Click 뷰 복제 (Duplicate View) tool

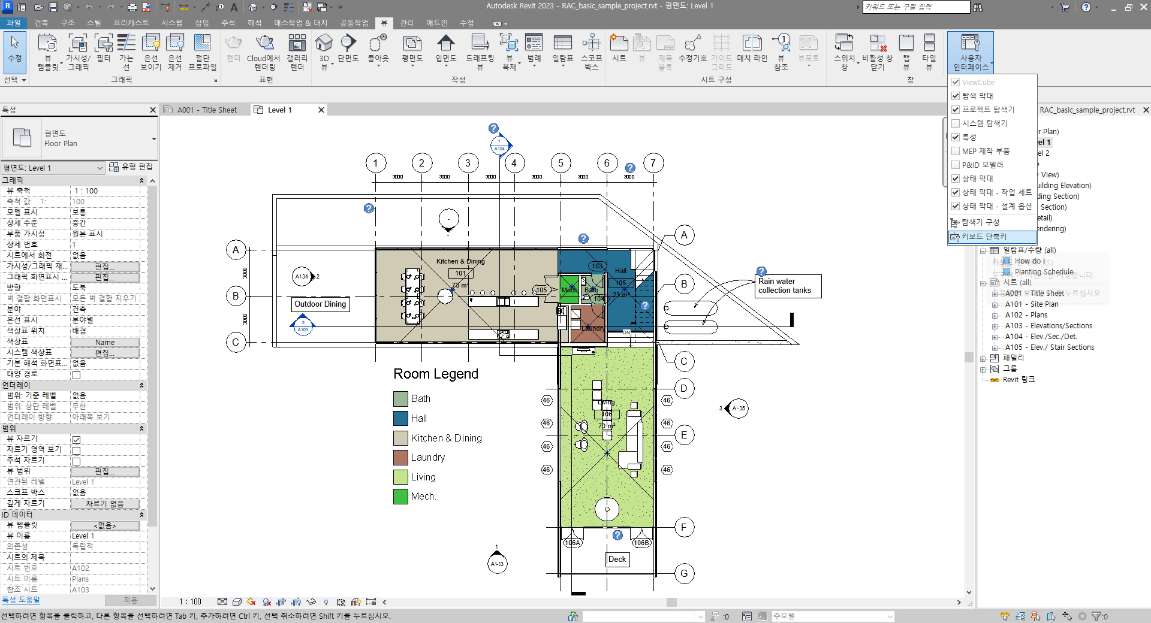click(x=509, y=52)
